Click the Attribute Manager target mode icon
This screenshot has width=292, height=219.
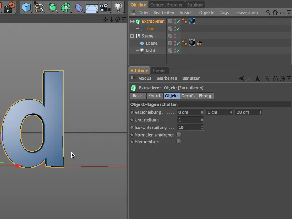(282, 78)
